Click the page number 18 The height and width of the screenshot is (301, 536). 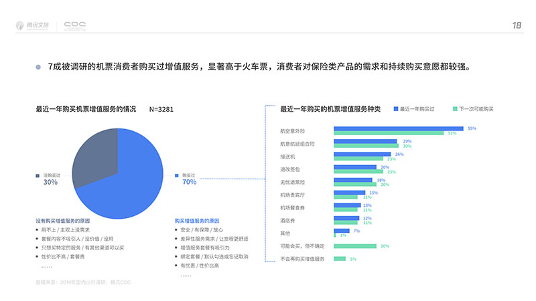point(516,25)
